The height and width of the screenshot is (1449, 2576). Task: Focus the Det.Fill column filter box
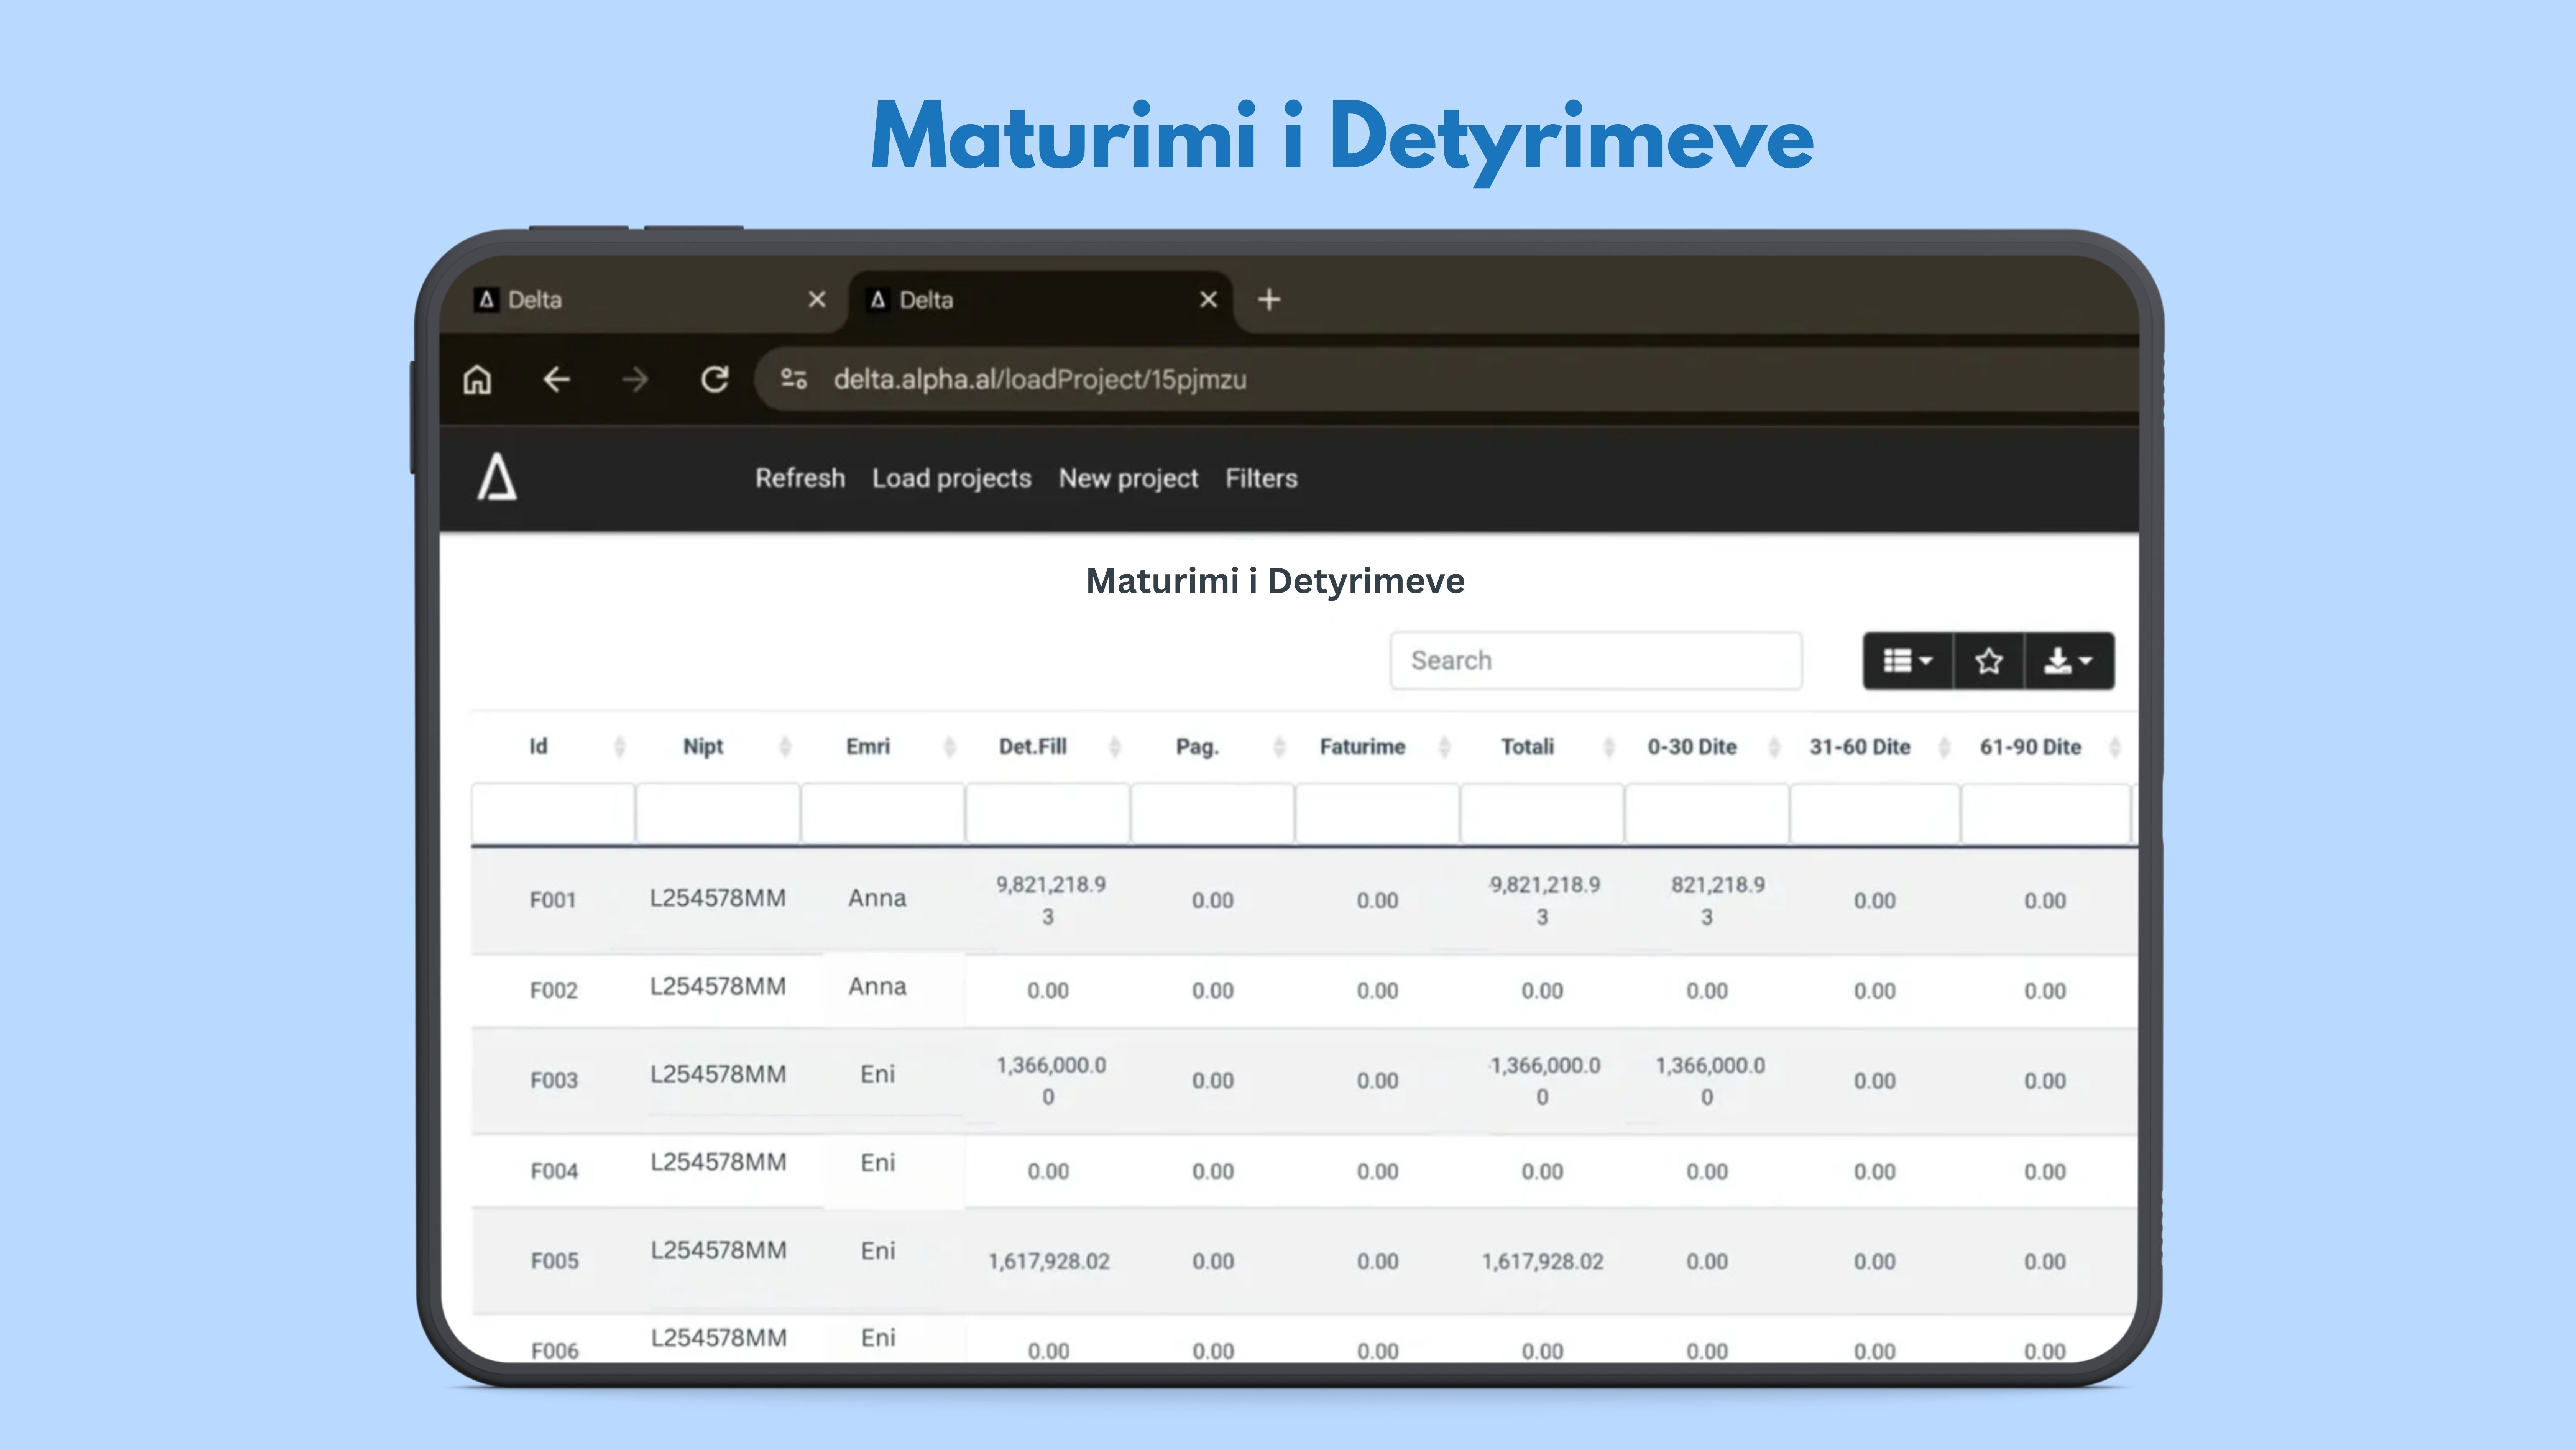tap(1048, 814)
